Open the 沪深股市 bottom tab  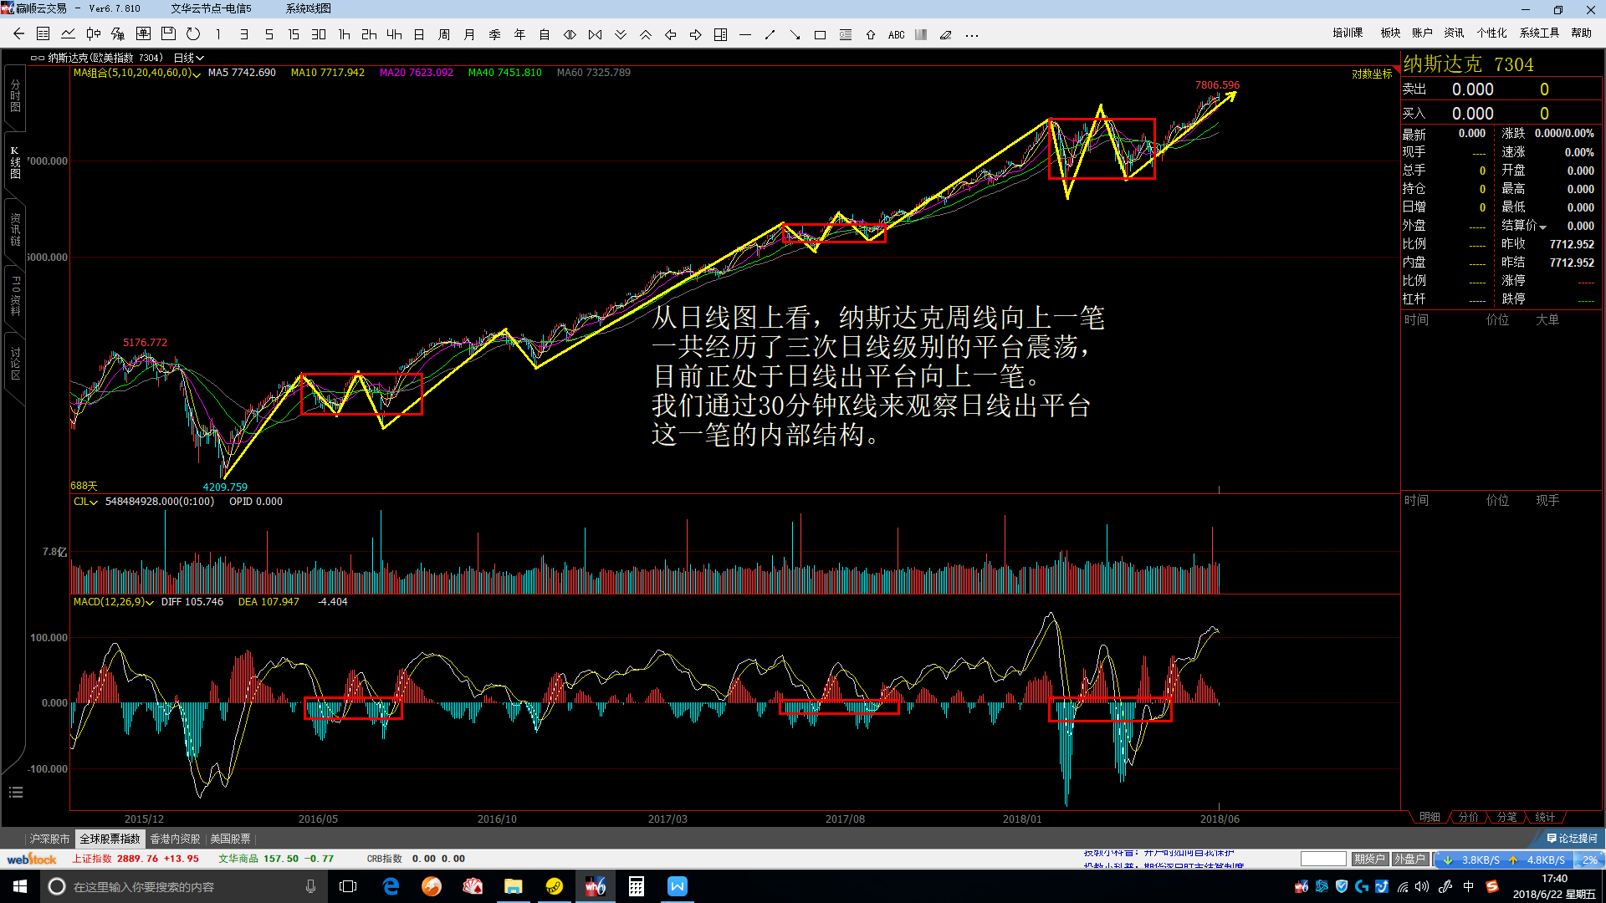click(x=49, y=839)
